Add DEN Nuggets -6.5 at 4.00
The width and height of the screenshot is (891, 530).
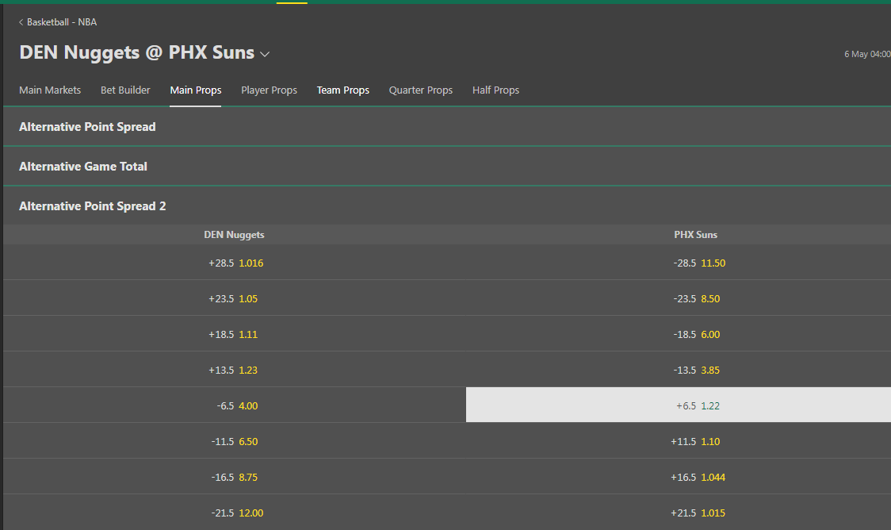point(235,405)
